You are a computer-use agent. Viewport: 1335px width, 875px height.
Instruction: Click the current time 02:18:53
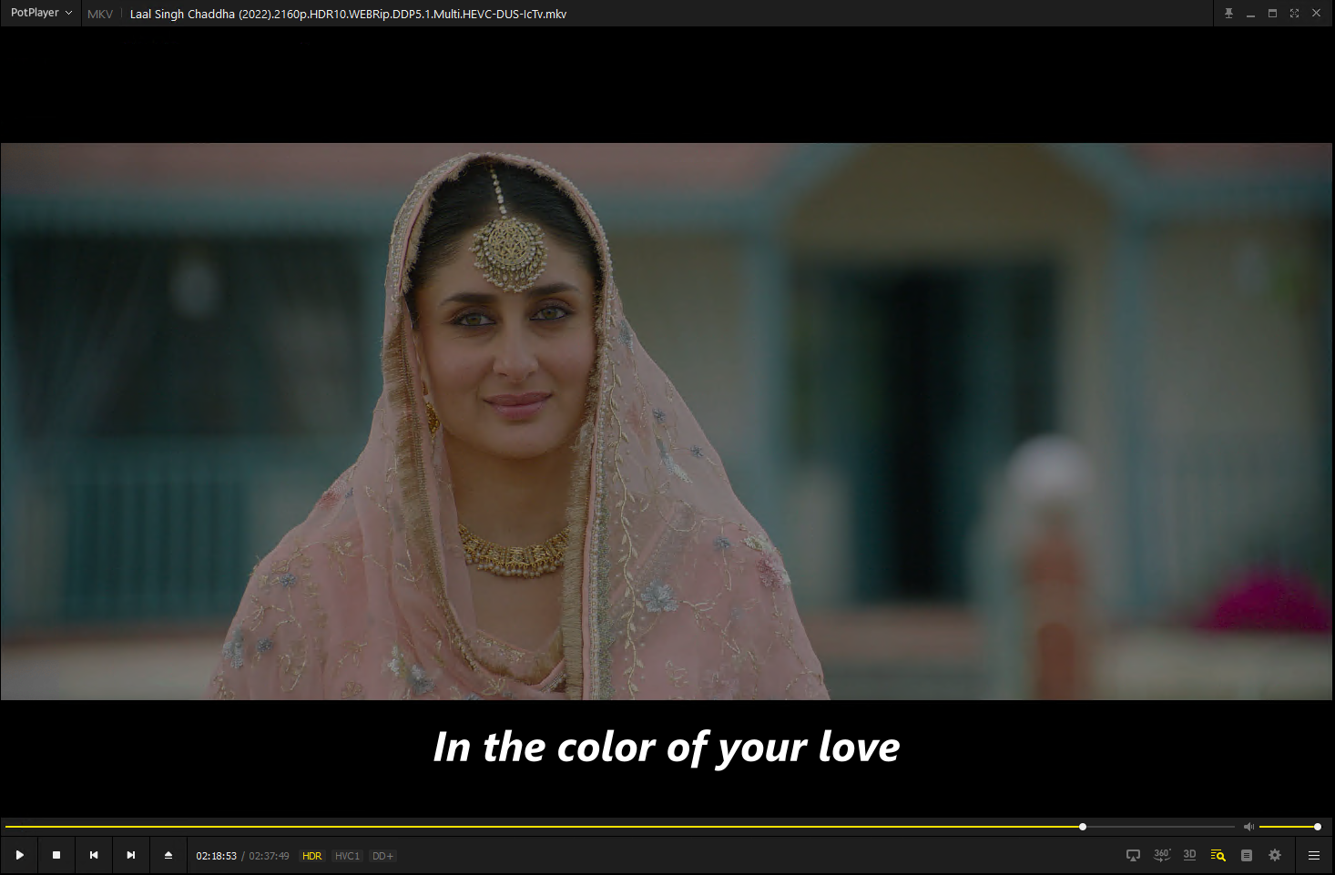pyautogui.click(x=216, y=856)
